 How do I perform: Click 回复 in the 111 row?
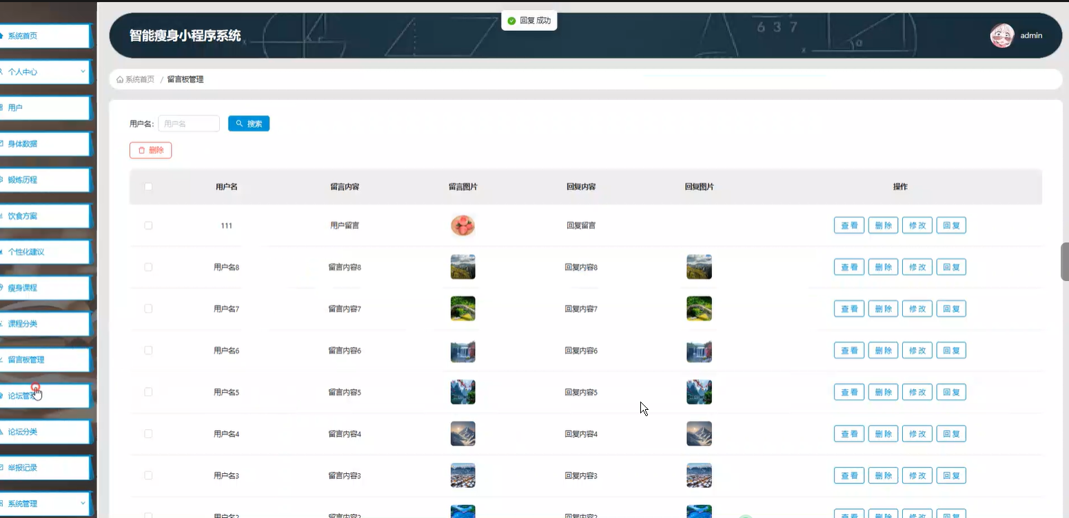pyautogui.click(x=951, y=225)
